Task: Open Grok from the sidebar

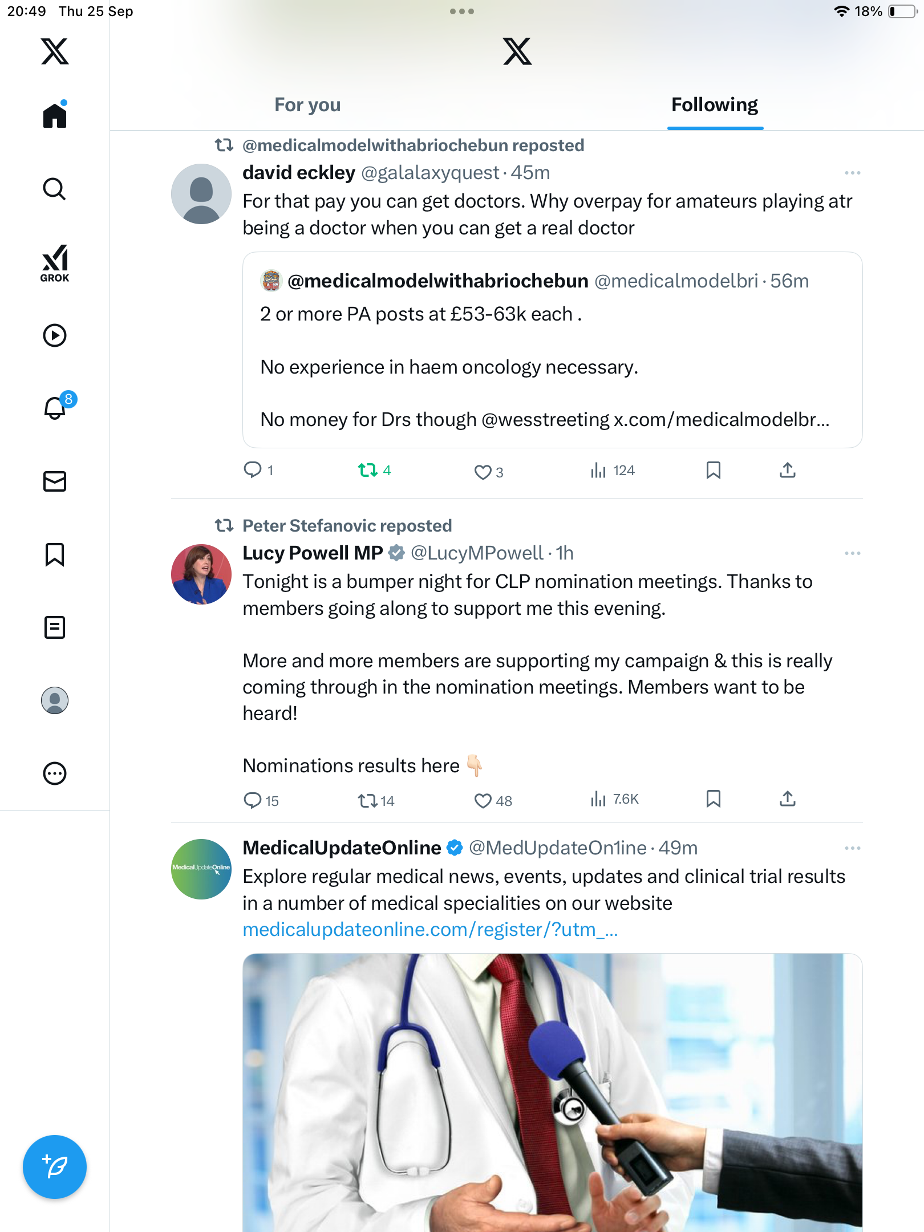Action: click(55, 264)
